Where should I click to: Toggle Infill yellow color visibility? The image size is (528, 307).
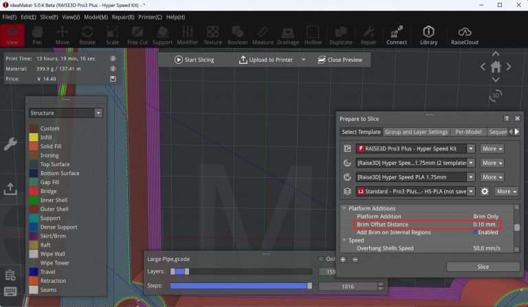(33, 137)
